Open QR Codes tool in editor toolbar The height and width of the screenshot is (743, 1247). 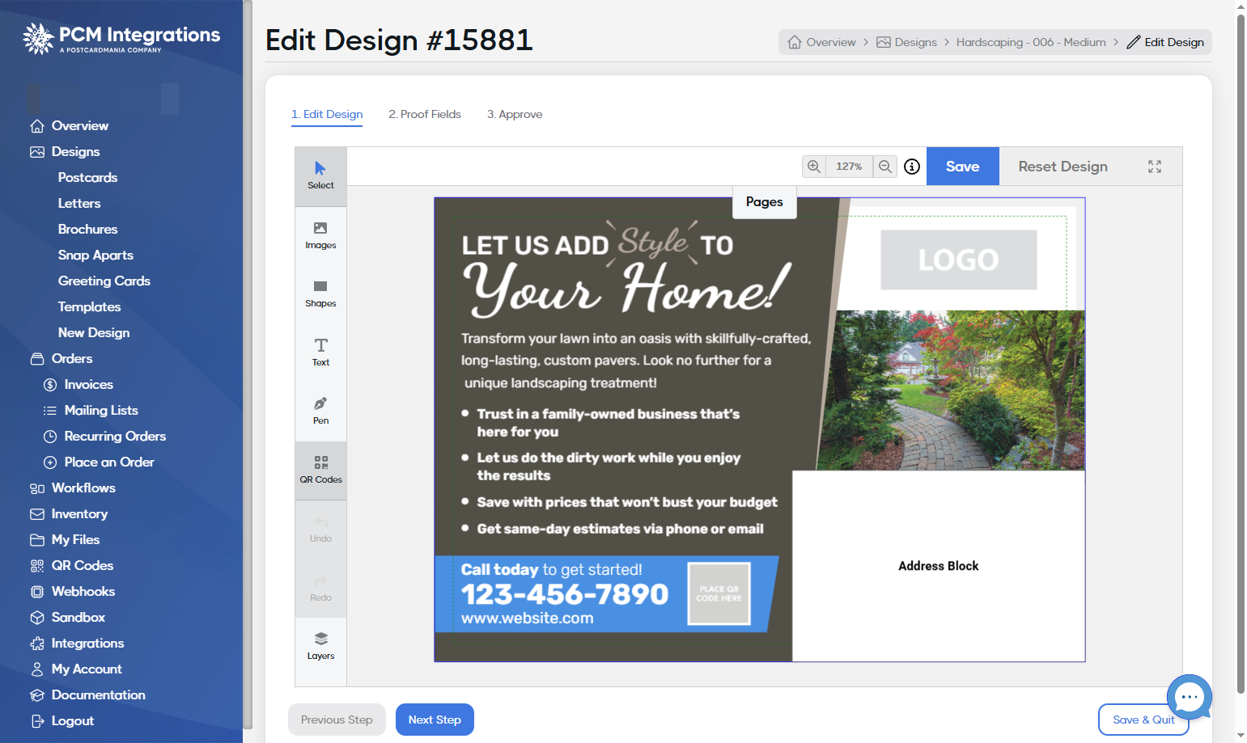320,471
